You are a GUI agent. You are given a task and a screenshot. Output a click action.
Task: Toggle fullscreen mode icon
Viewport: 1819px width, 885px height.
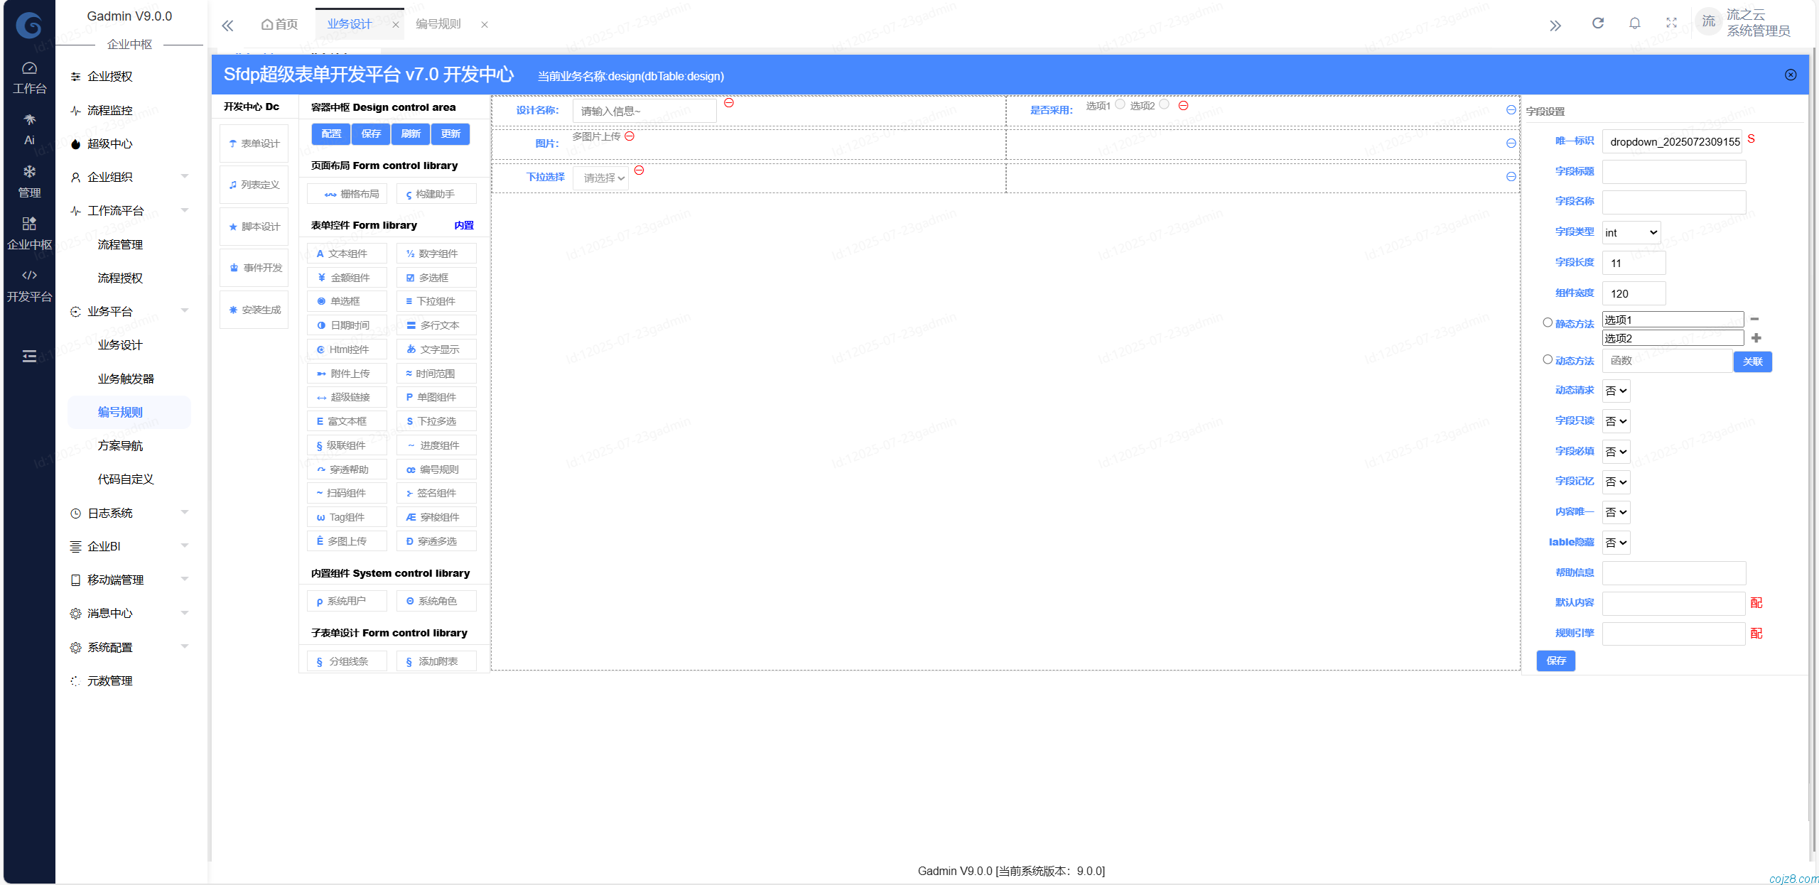point(1671,23)
